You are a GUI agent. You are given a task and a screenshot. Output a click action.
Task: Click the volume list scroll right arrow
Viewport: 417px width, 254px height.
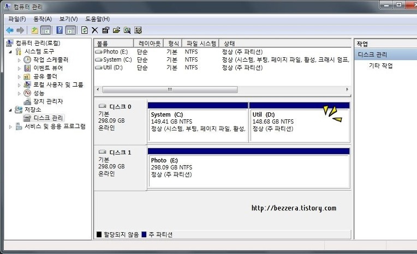pos(347,89)
